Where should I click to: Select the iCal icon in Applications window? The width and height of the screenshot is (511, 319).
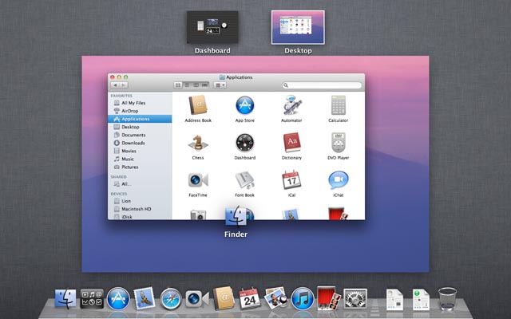291,179
